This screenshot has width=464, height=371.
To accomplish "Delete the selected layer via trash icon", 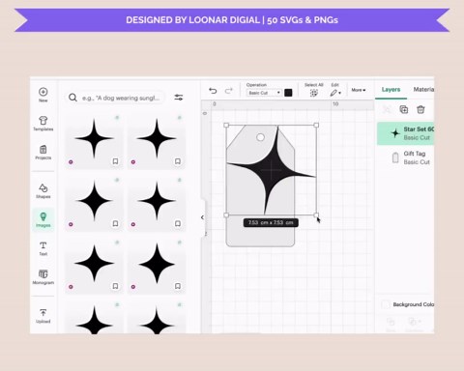I will point(420,109).
